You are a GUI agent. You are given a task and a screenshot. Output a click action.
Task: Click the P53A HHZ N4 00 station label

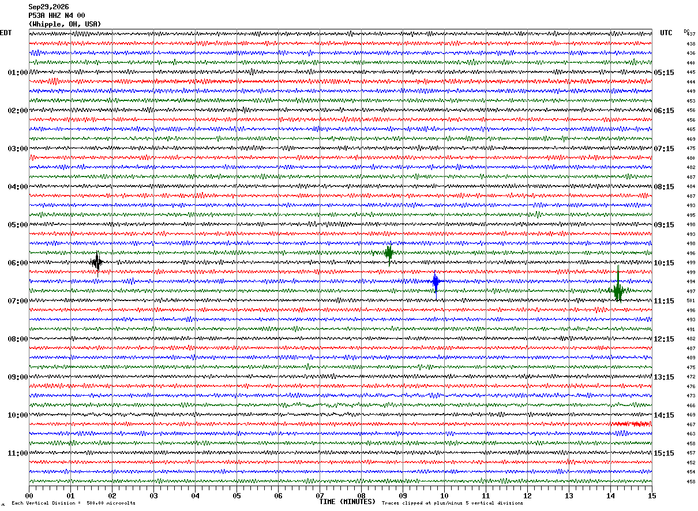point(57,16)
